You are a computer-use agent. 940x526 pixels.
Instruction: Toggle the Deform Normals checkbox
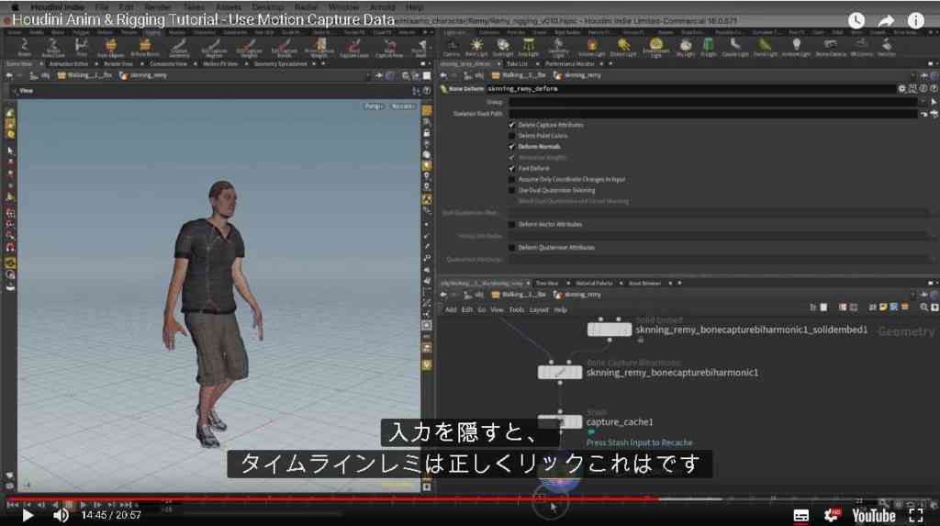(x=512, y=146)
